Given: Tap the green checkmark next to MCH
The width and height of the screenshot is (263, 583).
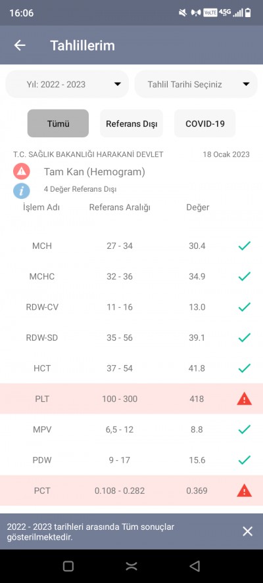Looking at the screenshot, I should (244, 246).
